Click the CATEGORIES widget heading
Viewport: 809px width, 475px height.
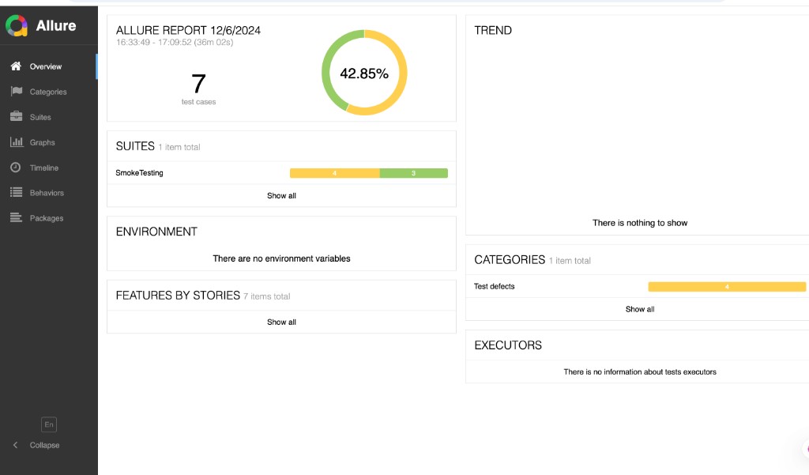(x=510, y=260)
